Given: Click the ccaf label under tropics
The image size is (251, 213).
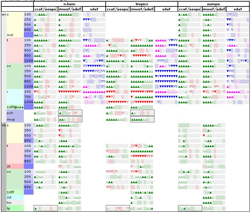Looking at the screenshot, I should coord(111,9).
